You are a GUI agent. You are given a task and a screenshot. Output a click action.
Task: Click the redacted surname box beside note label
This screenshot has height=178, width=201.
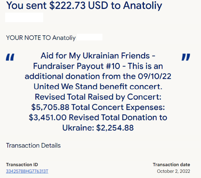[x=90, y=37]
